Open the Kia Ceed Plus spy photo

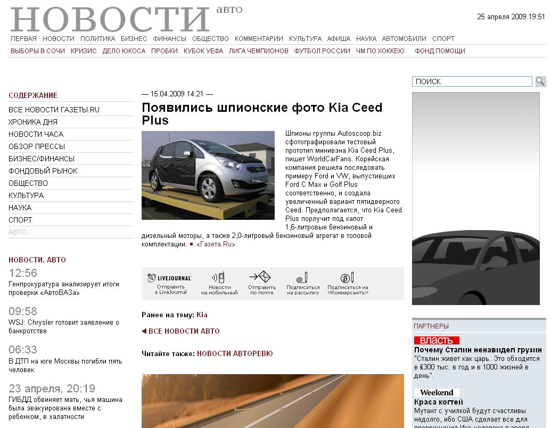coord(208,175)
